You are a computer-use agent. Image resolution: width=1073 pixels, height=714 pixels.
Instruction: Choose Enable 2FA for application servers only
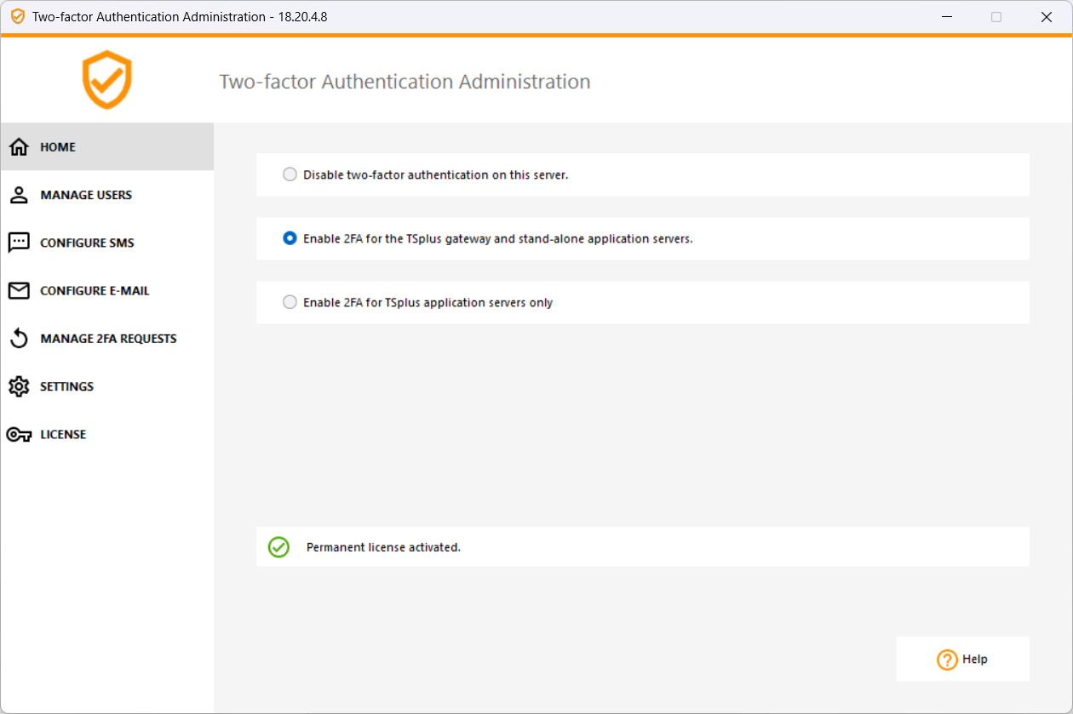[x=290, y=302]
